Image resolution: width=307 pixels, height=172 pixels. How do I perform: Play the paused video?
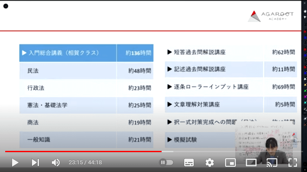point(15,163)
